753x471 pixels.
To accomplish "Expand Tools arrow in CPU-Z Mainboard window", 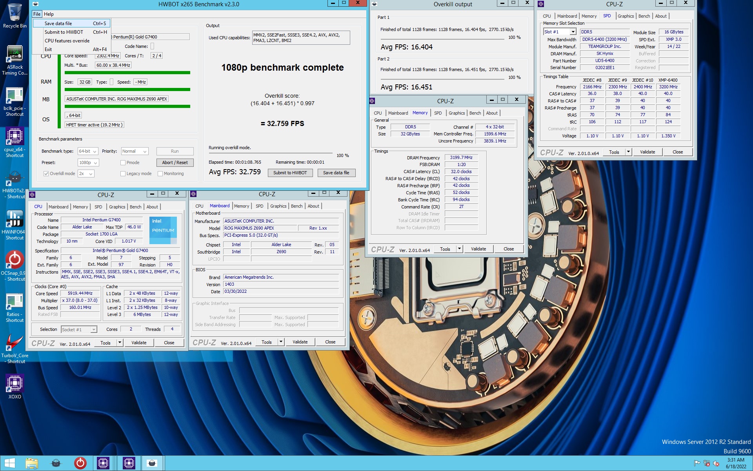I will click(281, 342).
